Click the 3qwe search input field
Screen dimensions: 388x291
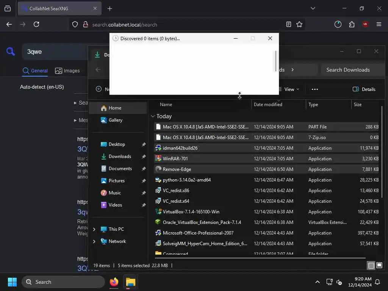tap(56, 52)
